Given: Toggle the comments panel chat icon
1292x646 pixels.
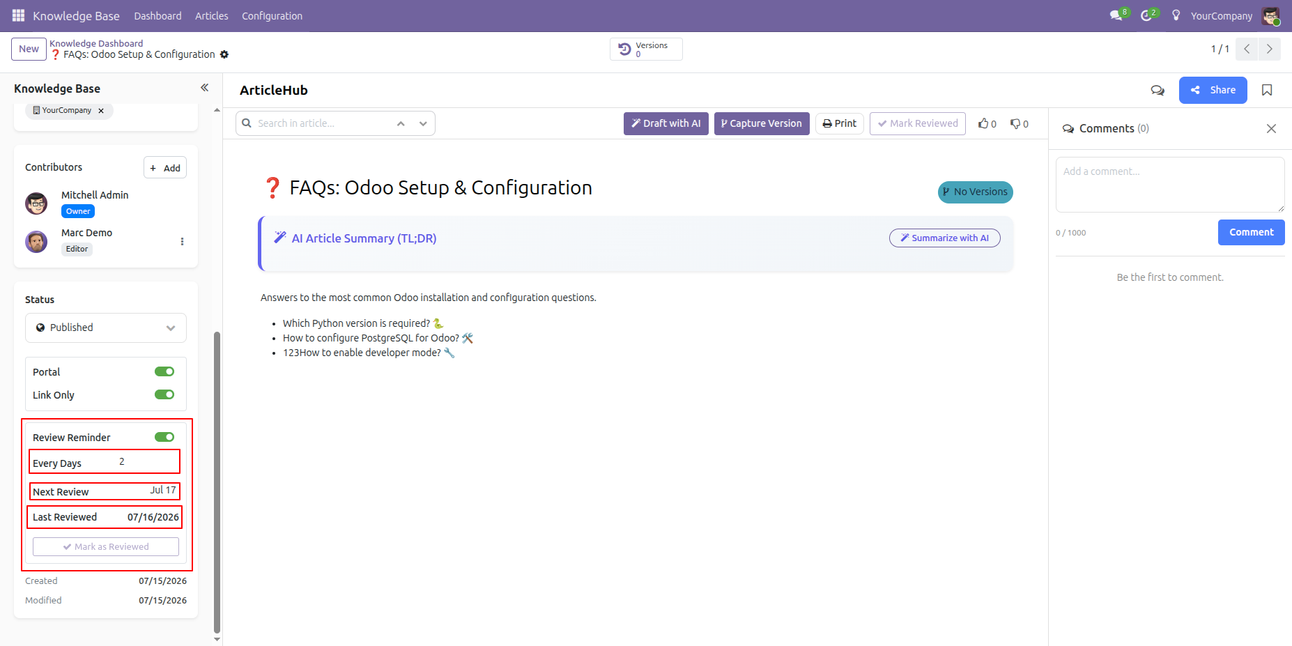Looking at the screenshot, I should 1158,90.
